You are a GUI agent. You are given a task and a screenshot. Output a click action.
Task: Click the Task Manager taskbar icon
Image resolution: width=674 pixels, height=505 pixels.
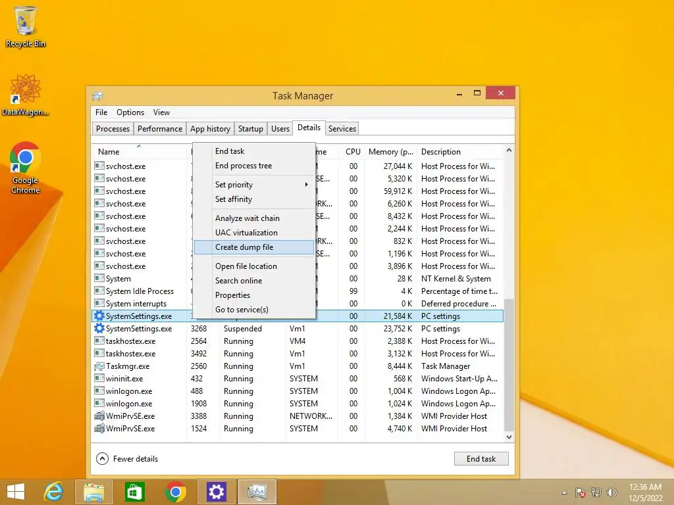click(x=257, y=492)
